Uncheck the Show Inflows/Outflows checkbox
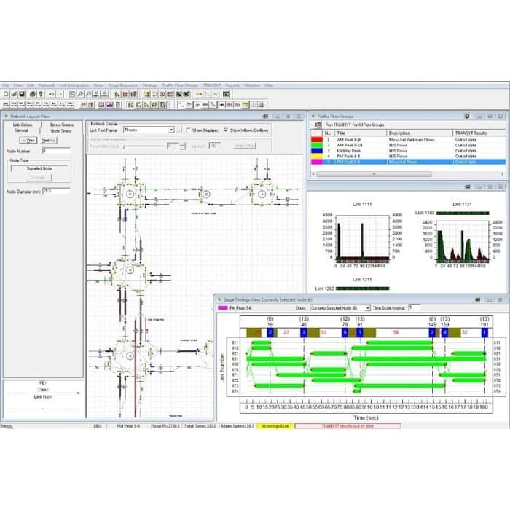This screenshot has width=510, height=510. pos(225,130)
